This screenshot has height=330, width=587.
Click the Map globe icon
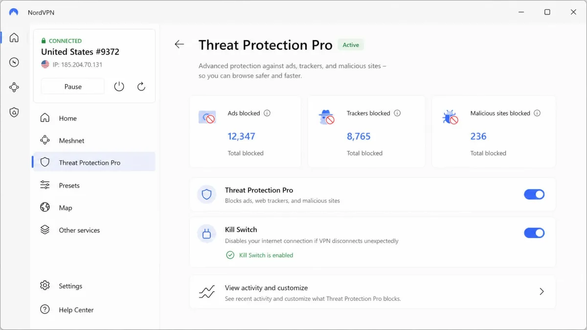[x=45, y=207]
